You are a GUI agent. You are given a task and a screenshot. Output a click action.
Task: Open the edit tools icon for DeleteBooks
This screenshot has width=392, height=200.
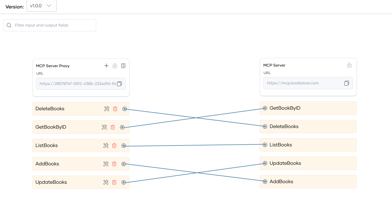[x=107, y=109]
